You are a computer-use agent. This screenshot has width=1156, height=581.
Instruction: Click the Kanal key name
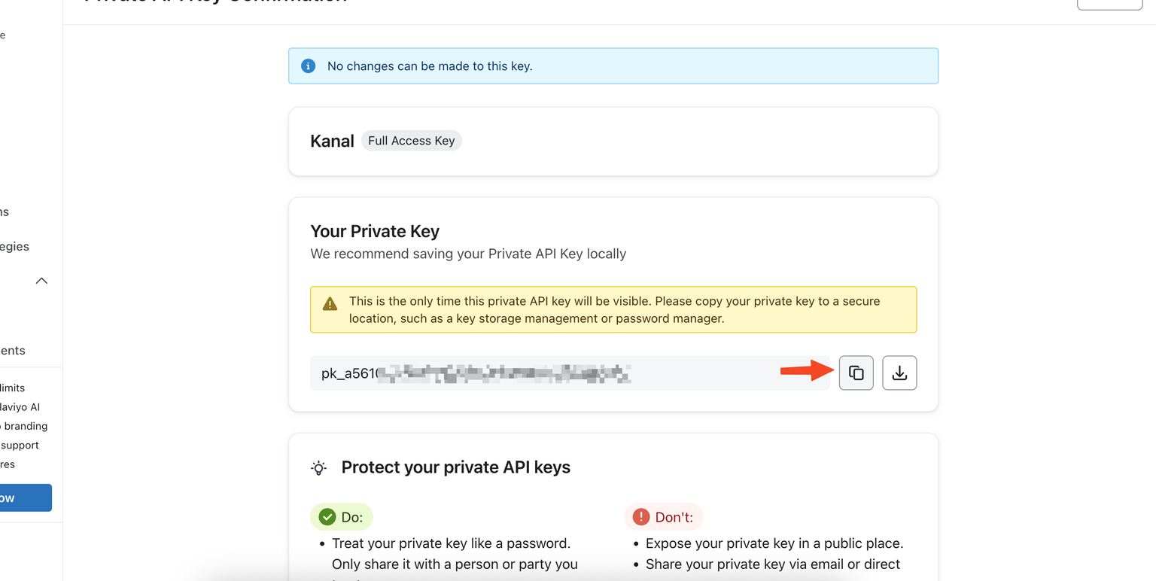click(x=332, y=141)
